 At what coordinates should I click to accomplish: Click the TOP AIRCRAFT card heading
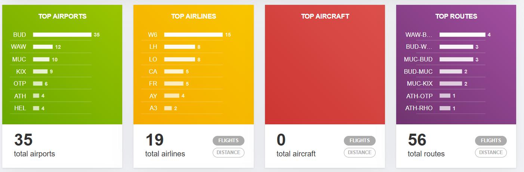click(325, 16)
